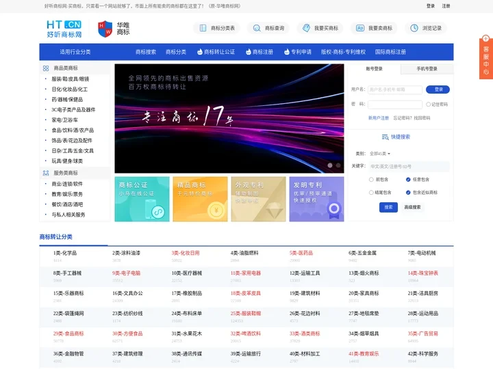Open 版权-商标-专利维权 nav item

(343, 52)
